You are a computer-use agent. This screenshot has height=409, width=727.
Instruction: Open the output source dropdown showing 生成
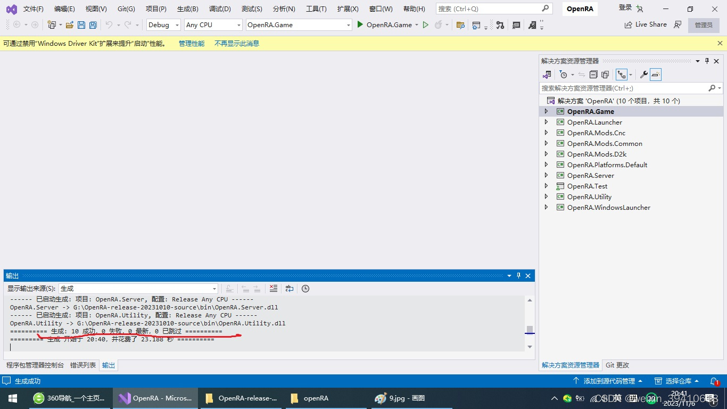point(138,289)
